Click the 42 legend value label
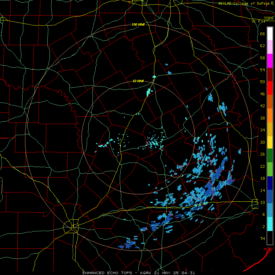The width and height of the screenshot is (275, 275). [x=262, y=106]
